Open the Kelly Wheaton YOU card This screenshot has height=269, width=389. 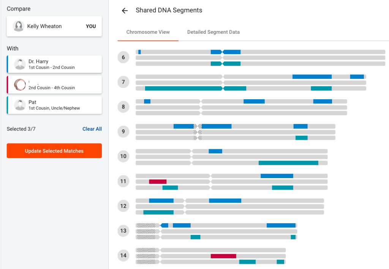(54, 27)
